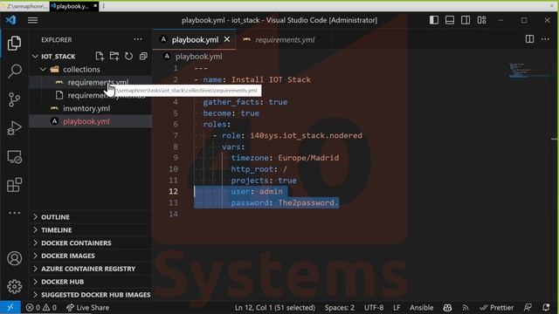Change indentation via Spaces: 2
The height and width of the screenshot is (314, 559).
(x=340, y=308)
